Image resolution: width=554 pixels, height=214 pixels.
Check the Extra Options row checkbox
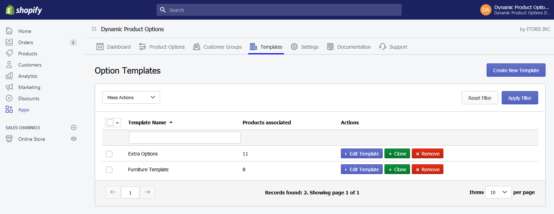(x=109, y=154)
